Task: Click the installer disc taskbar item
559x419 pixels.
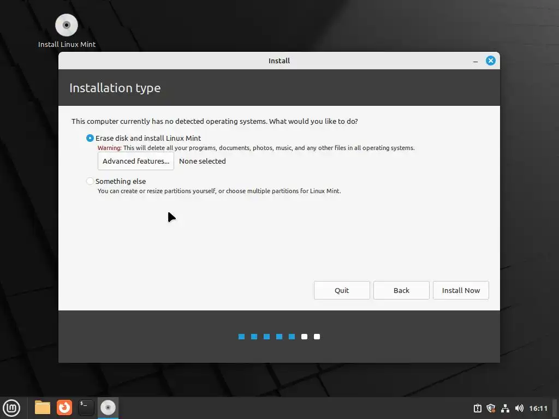Action: (x=108, y=408)
